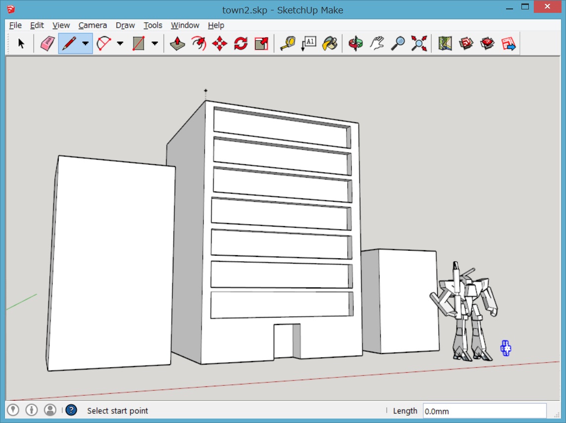Expand the Arc tool dropdown arrow
This screenshot has height=423, width=566.
coord(120,44)
